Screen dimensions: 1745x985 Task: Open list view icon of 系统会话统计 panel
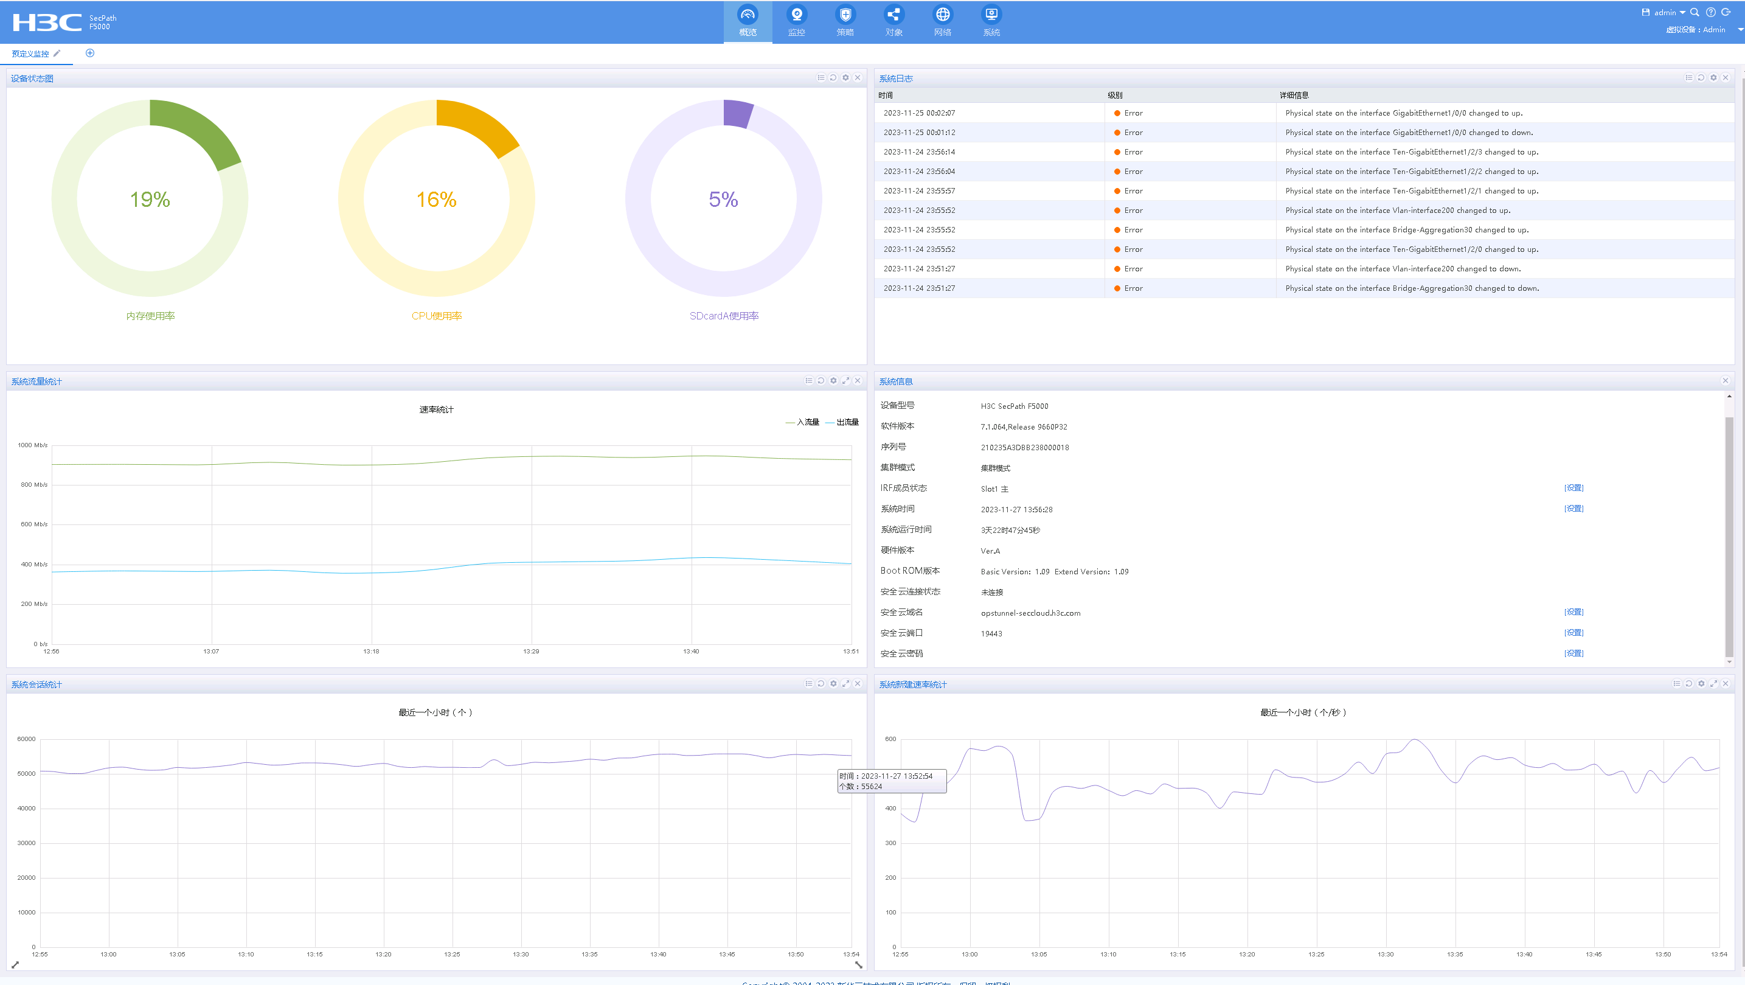(809, 684)
